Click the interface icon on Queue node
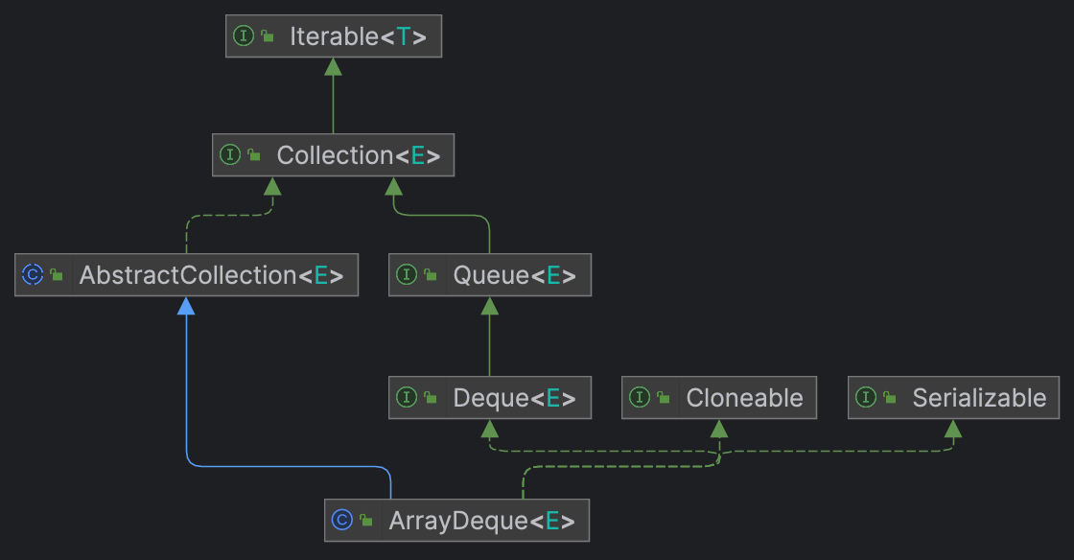This screenshot has height=560, width=1074. tap(407, 275)
